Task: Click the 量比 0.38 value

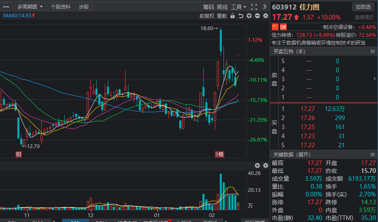Action: click(316, 187)
